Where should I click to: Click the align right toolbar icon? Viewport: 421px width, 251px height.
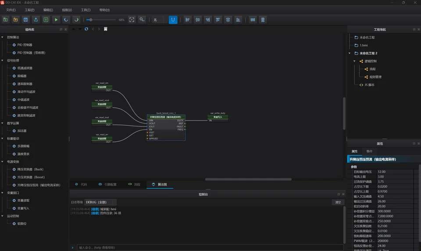pos(208,20)
